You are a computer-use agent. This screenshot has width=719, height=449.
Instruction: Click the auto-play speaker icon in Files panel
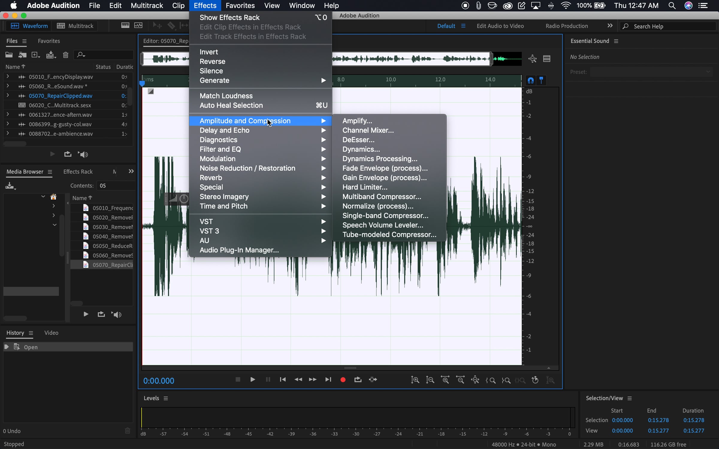click(83, 154)
